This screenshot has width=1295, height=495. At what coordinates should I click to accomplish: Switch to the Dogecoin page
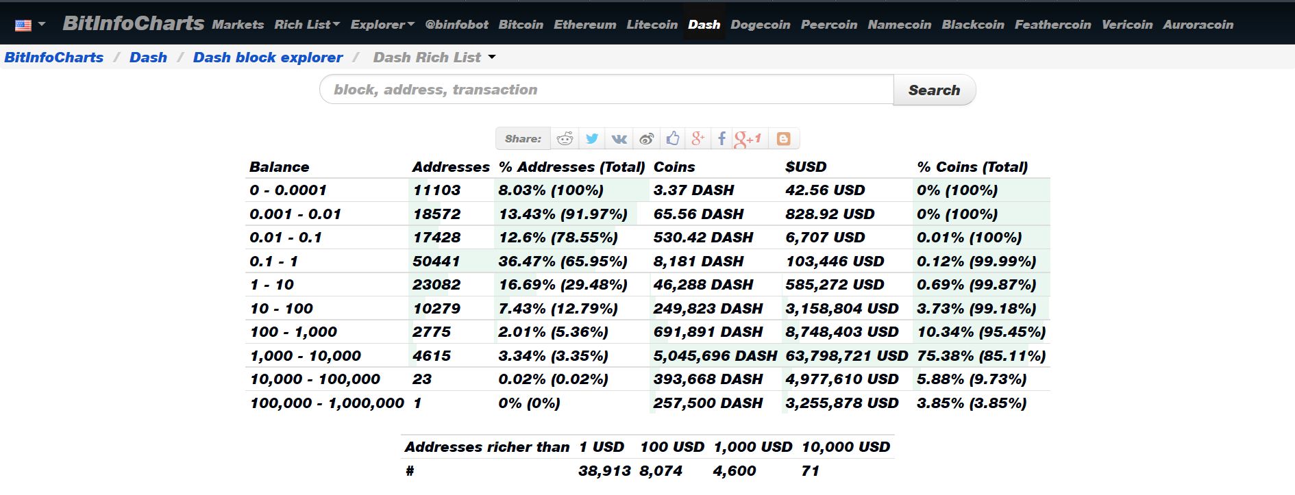761,25
